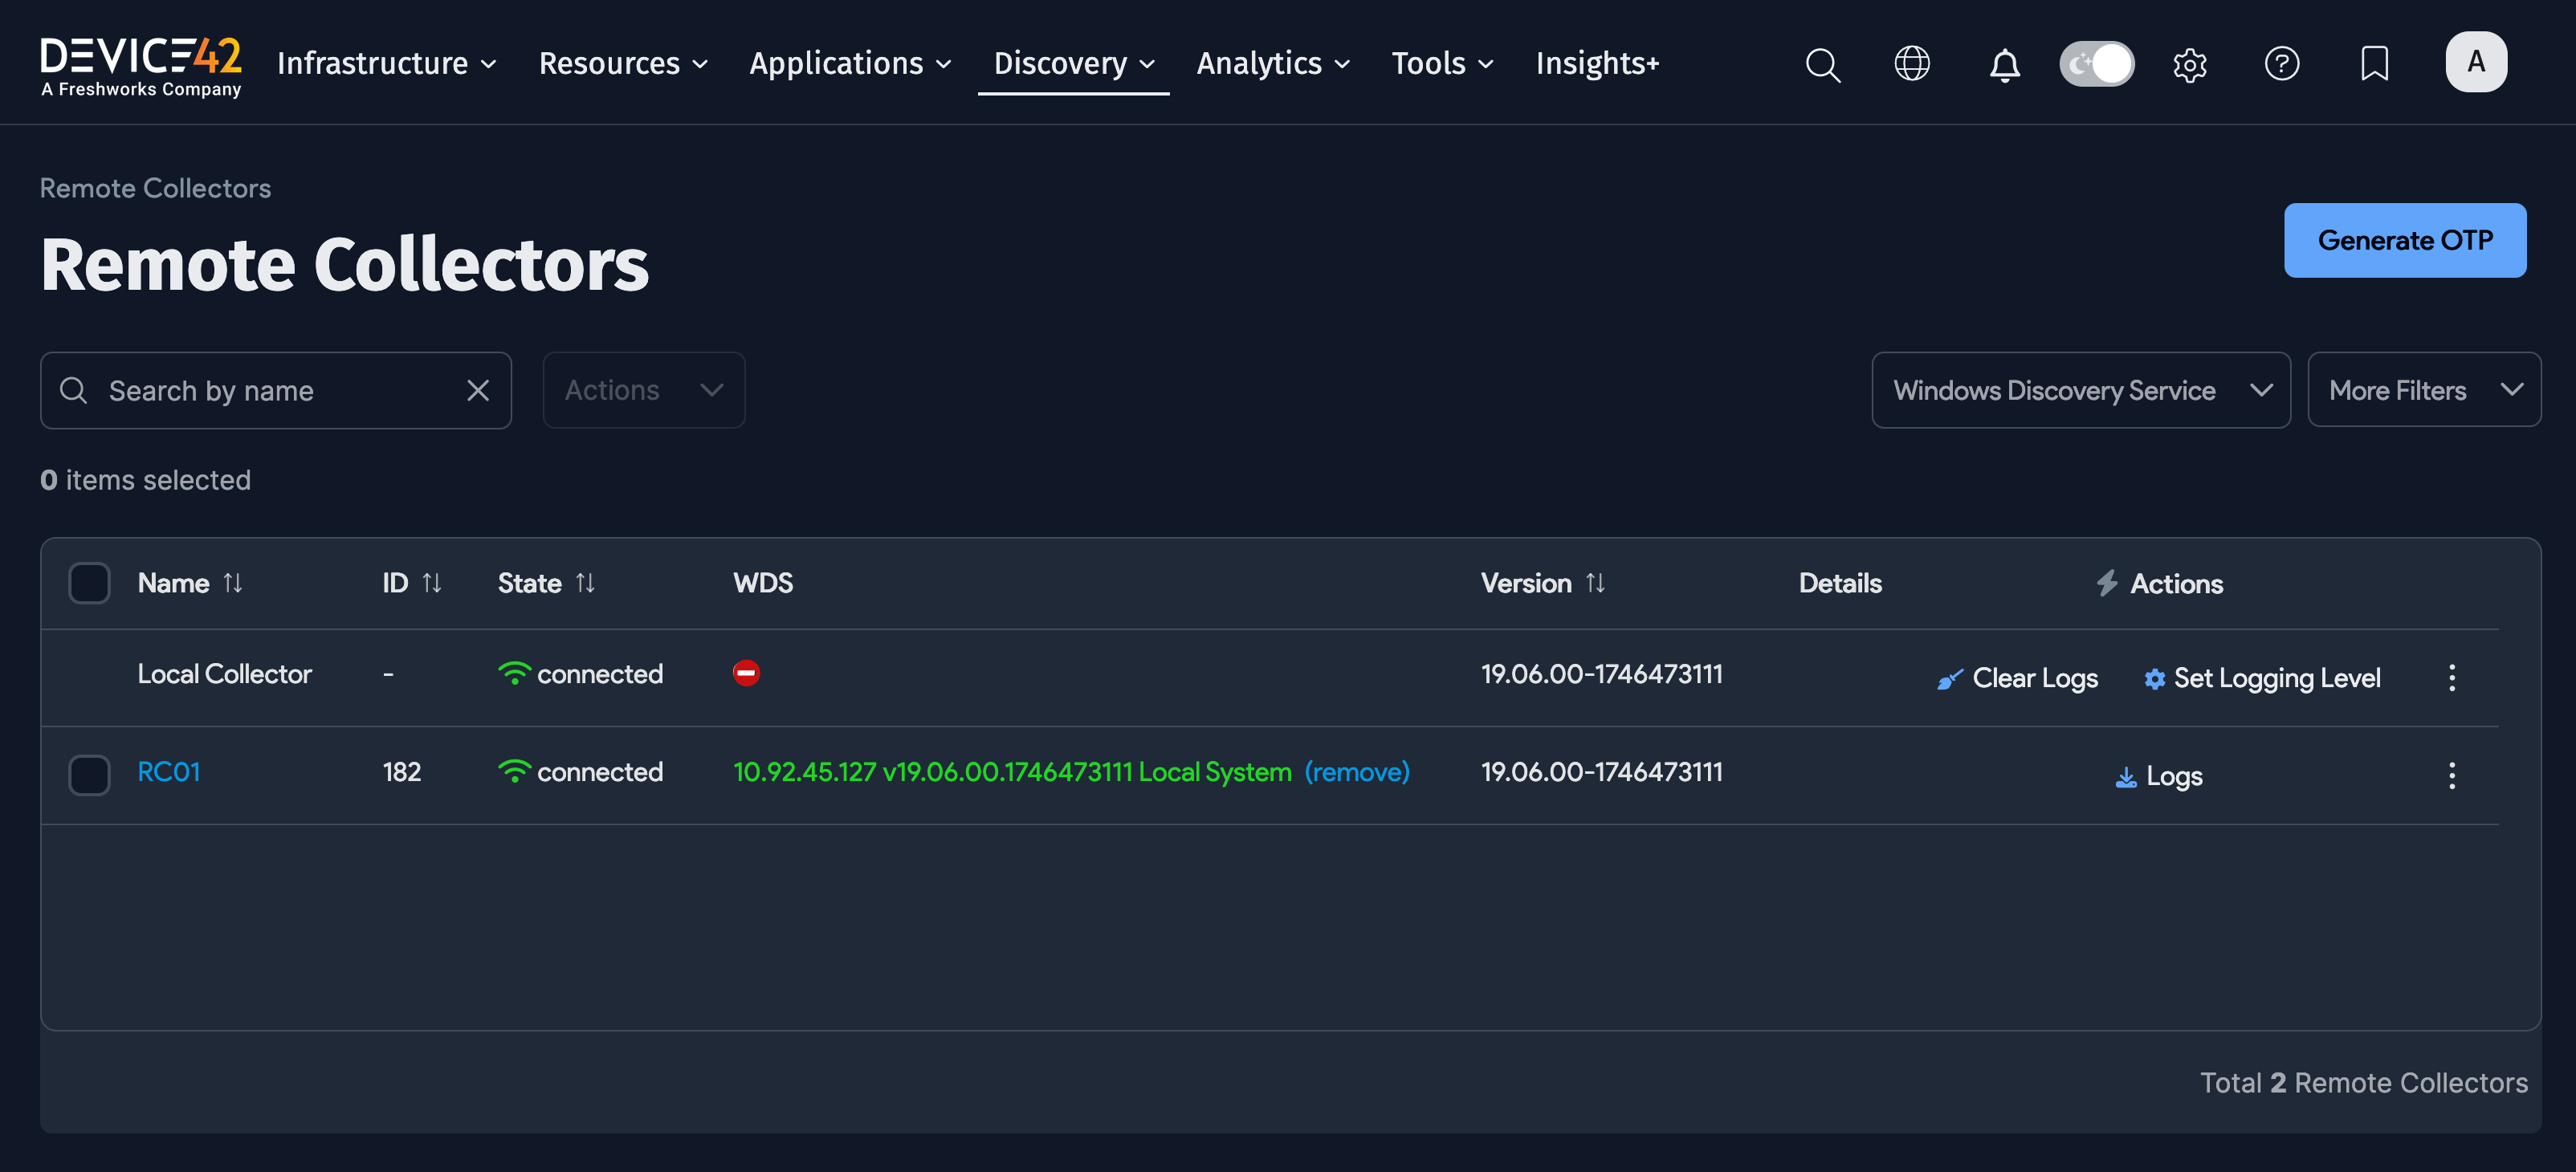Open settings using the gear icon
The height and width of the screenshot is (1172, 2576).
tap(2189, 64)
